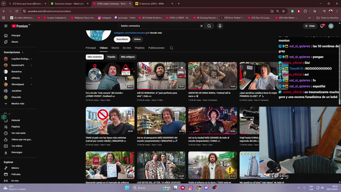The height and width of the screenshot is (192, 341).
Task: Open Instagram from the taskbar
Action: pos(190,188)
